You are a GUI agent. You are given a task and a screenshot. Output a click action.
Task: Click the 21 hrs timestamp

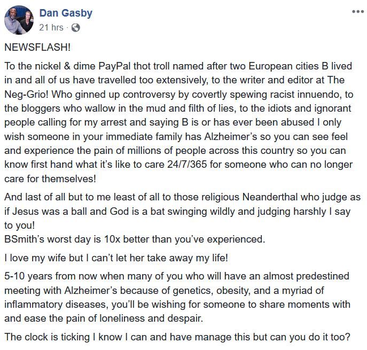click(51, 28)
